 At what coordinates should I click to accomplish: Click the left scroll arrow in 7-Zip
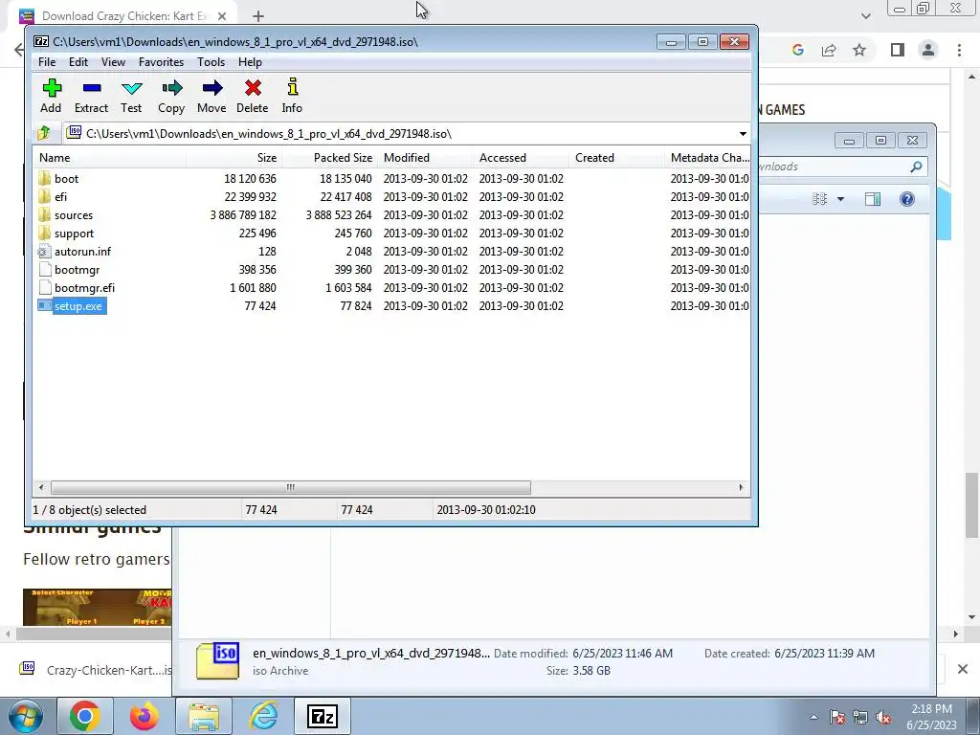(x=41, y=487)
